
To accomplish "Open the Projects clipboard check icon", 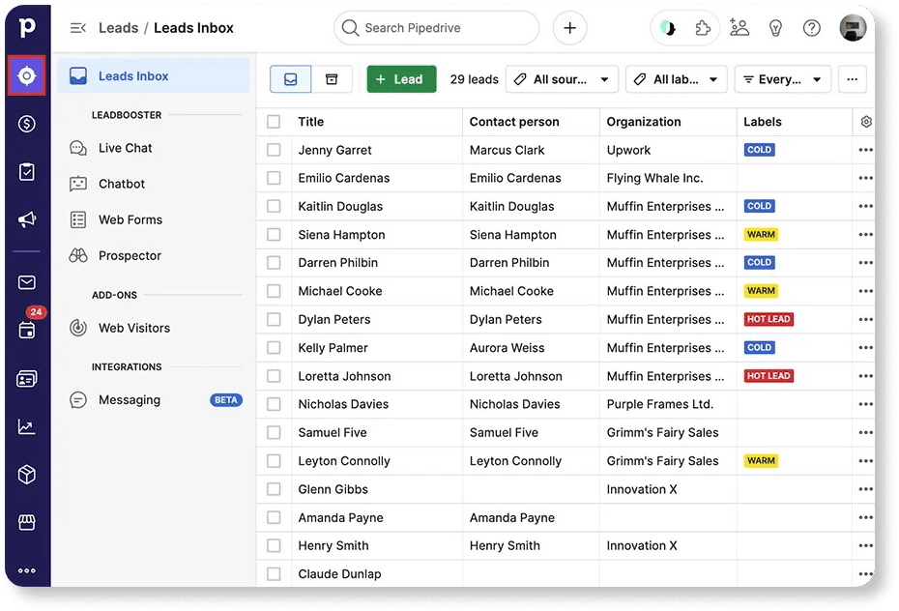I will pyautogui.click(x=26, y=171).
